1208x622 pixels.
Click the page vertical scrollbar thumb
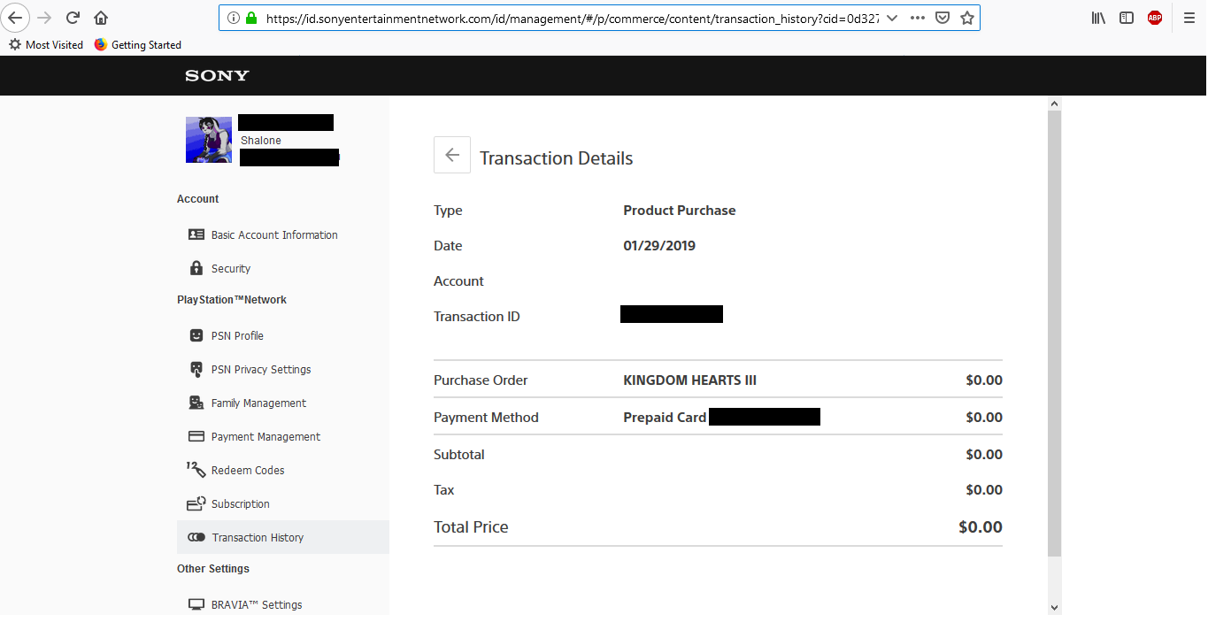tap(1053, 334)
